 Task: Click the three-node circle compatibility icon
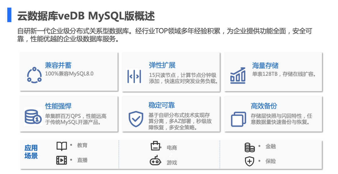click(34, 75)
